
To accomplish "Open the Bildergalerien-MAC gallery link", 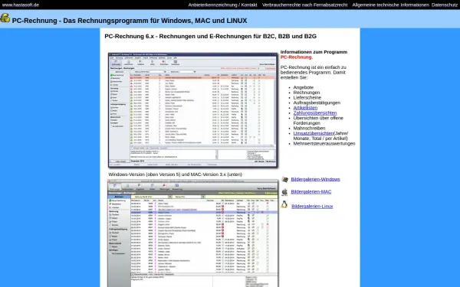I will 311,192.
